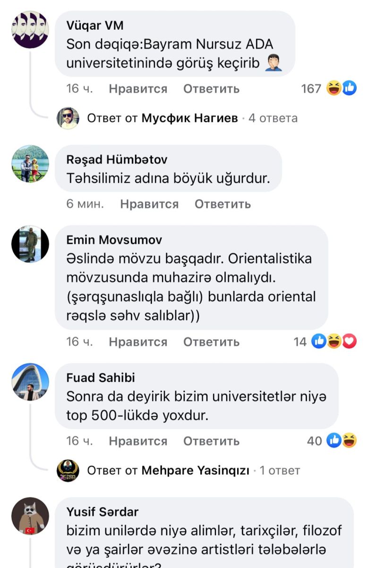This screenshot has height=568, width=368.
Task: Open Мусфик Нагиев's small reply avatar
Action: pos(68,118)
